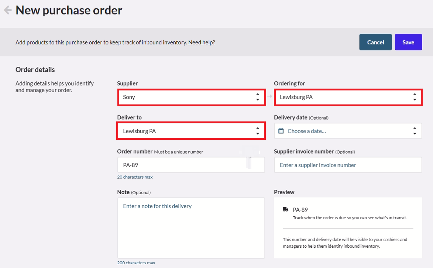
Task: Click the PA-89 order number in Preview
Action: tap(300, 210)
